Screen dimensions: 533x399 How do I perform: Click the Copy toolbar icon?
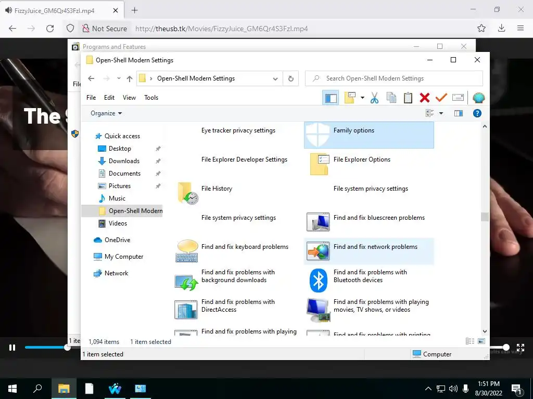click(391, 98)
